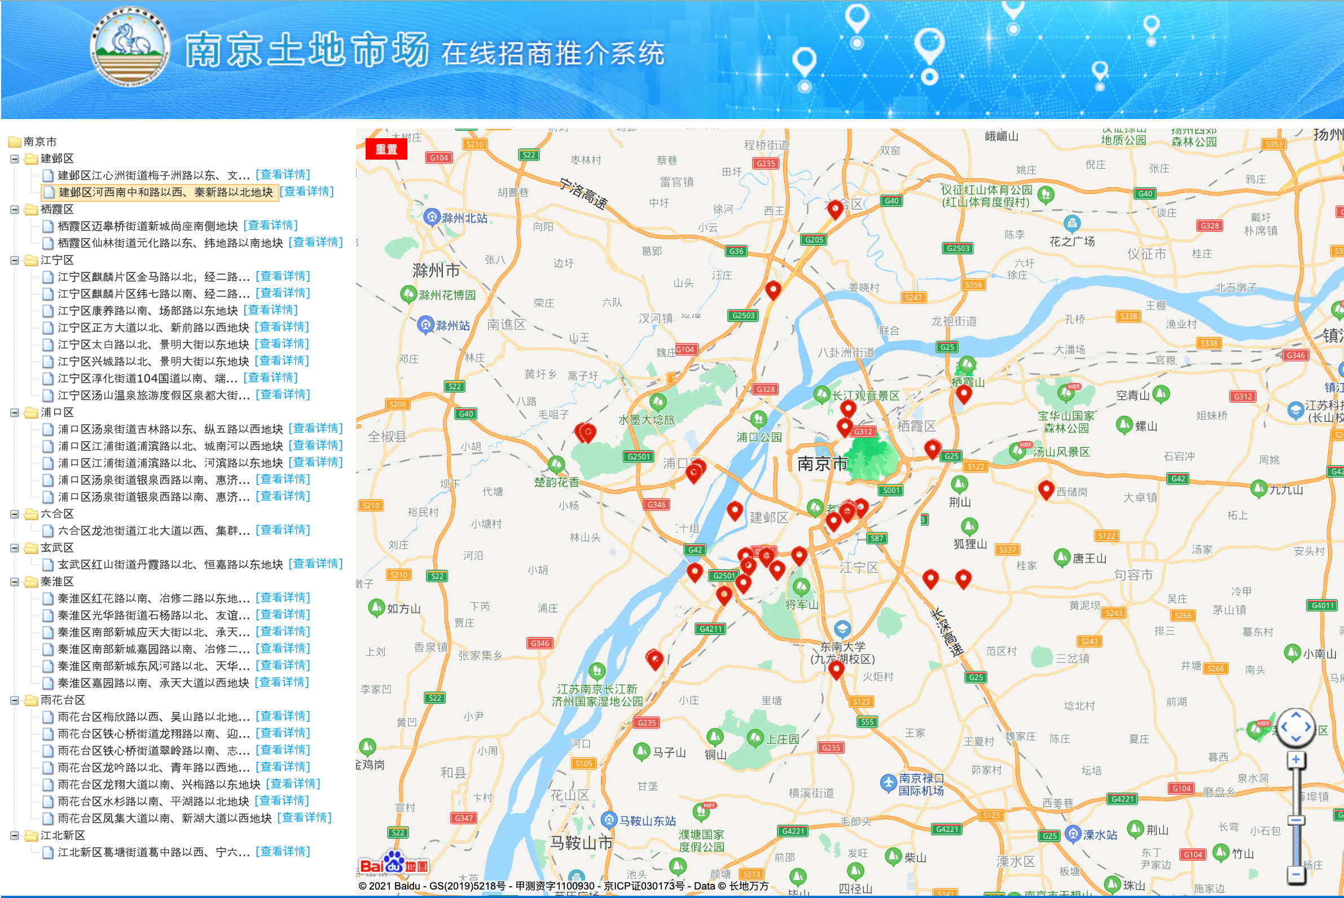Select 雨花台区凤集大道以南 parcel
Viewport: 1344px width, 898px height.
164,818
